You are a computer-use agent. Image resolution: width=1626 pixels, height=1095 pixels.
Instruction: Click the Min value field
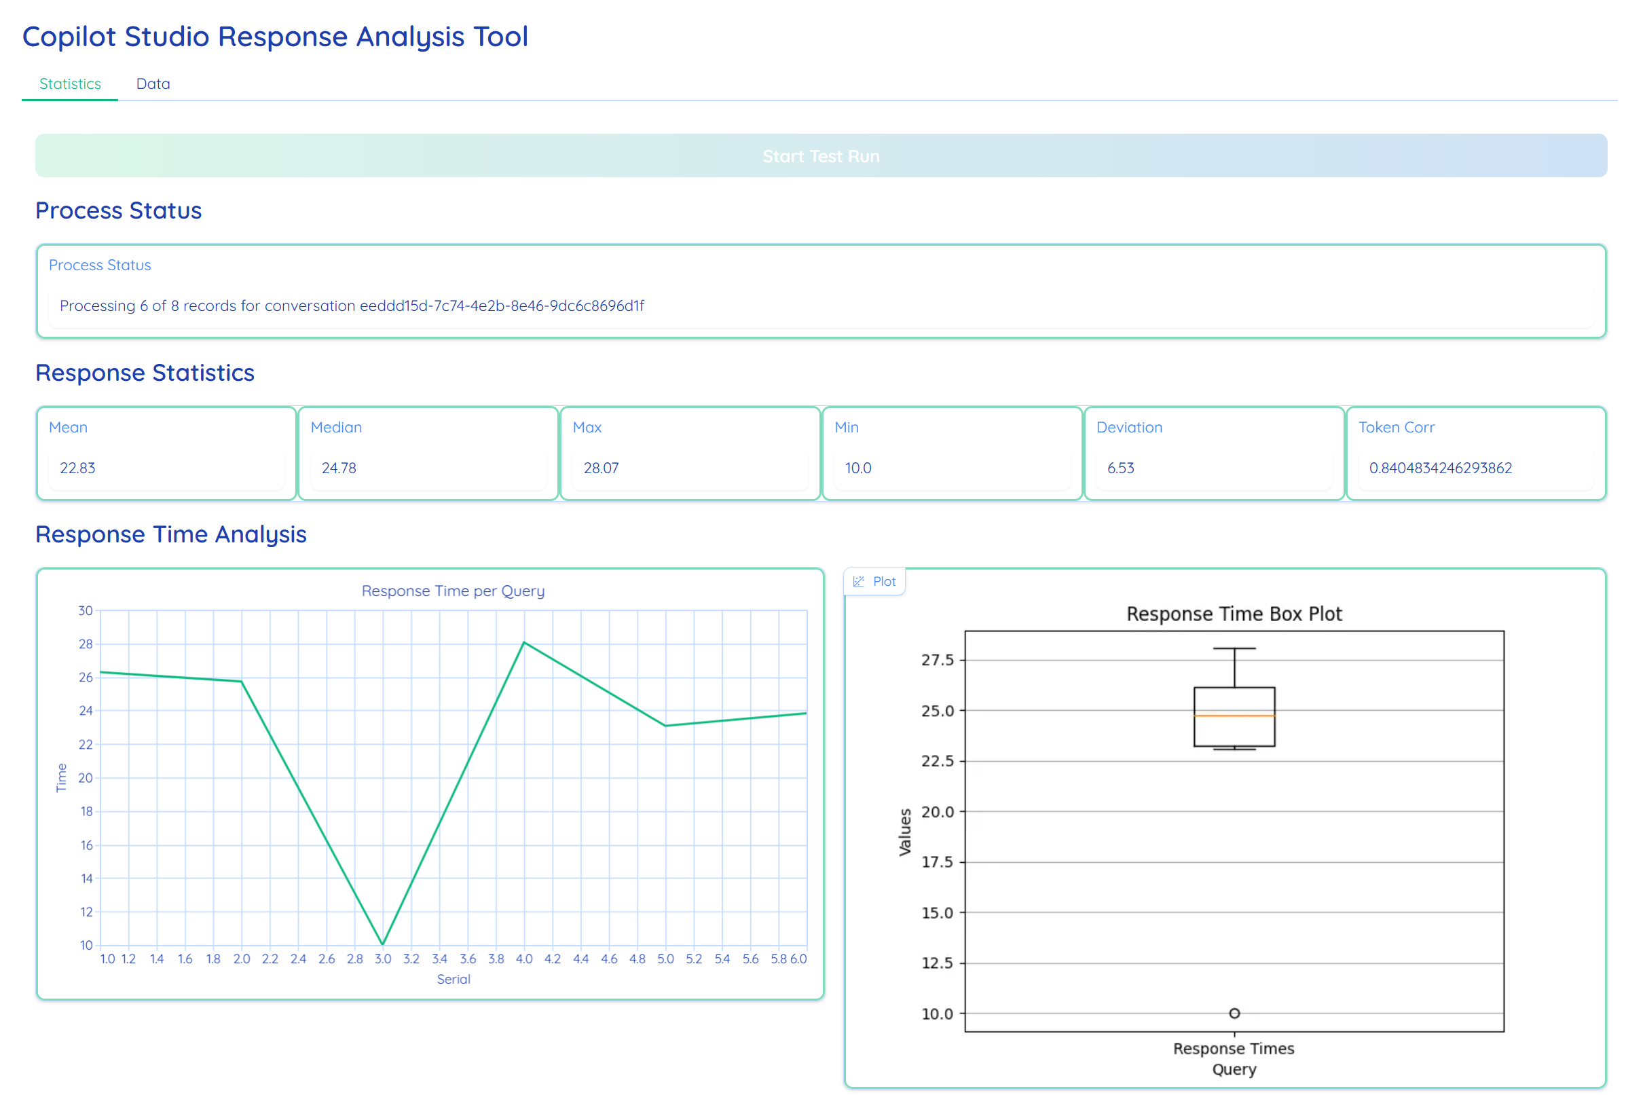click(951, 468)
